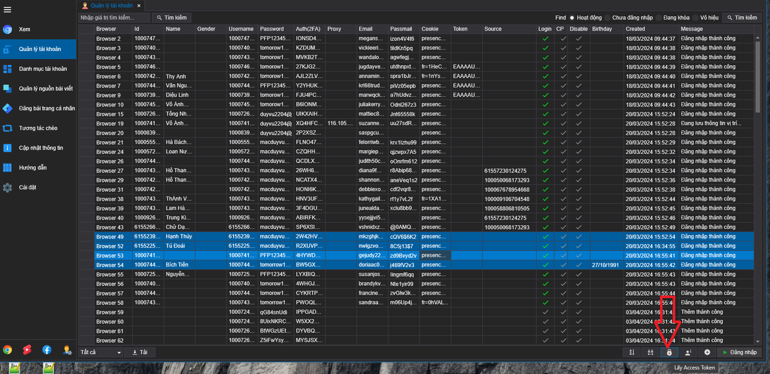Select the 'Đang khóa' radio filter
Image resolution: width=770 pixels, height=374 pixels.
[x=658, y=18]
